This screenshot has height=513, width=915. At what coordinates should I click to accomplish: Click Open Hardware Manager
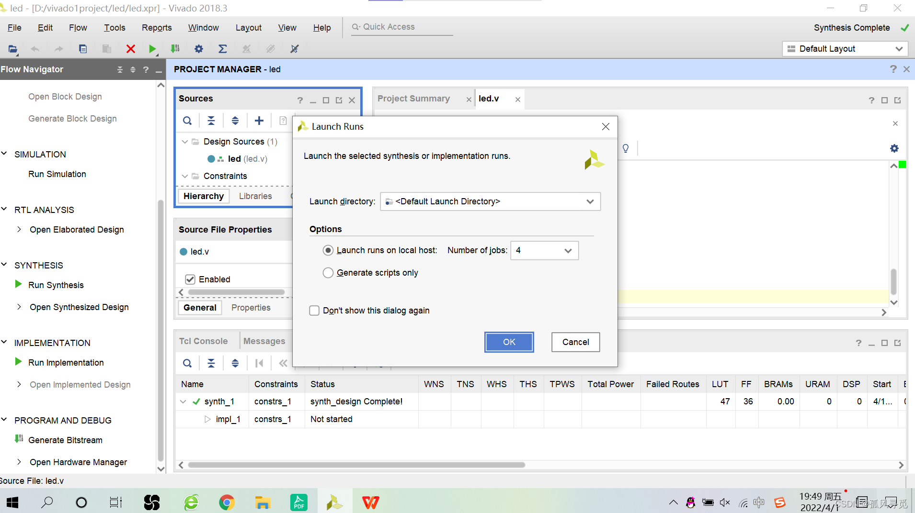pos(78,462)
